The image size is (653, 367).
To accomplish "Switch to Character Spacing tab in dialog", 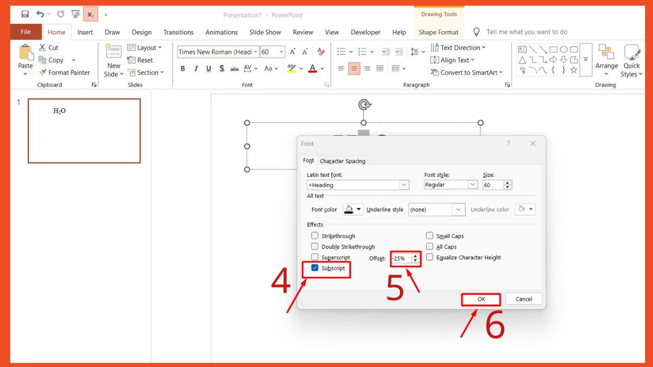I will tap(343, 161).
